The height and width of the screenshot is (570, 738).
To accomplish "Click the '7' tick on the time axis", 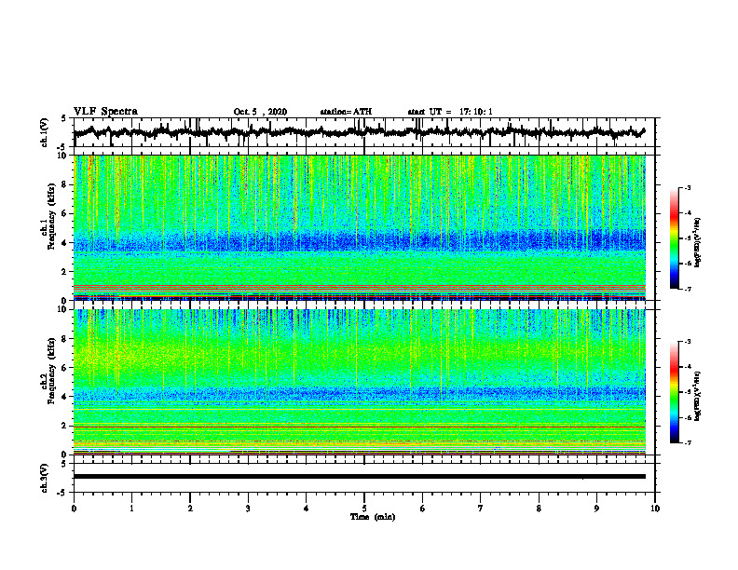I will 481,509.
